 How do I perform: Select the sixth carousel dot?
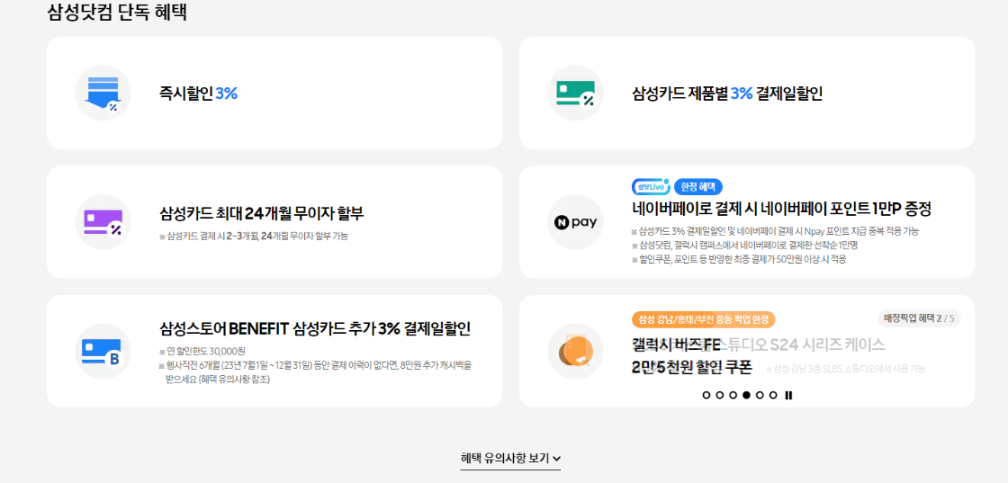tap(773, 396)
